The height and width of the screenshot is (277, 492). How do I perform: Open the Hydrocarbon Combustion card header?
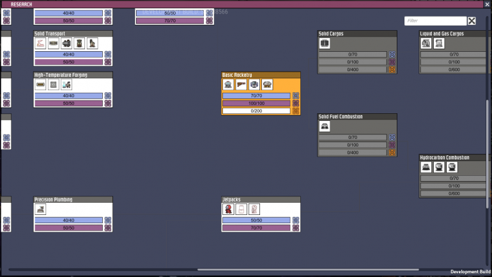pos(454,157)
